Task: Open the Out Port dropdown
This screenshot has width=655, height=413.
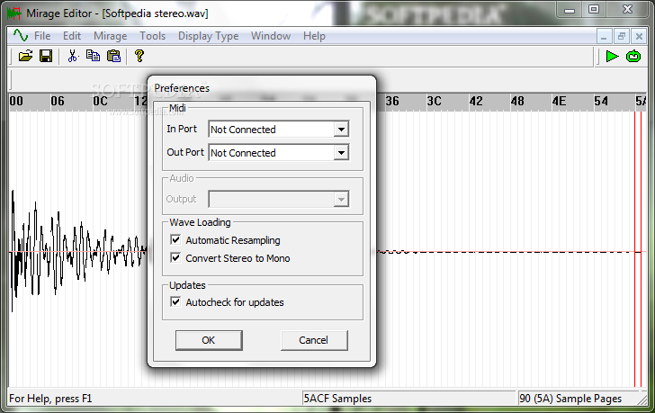Action: click(341, 153)
